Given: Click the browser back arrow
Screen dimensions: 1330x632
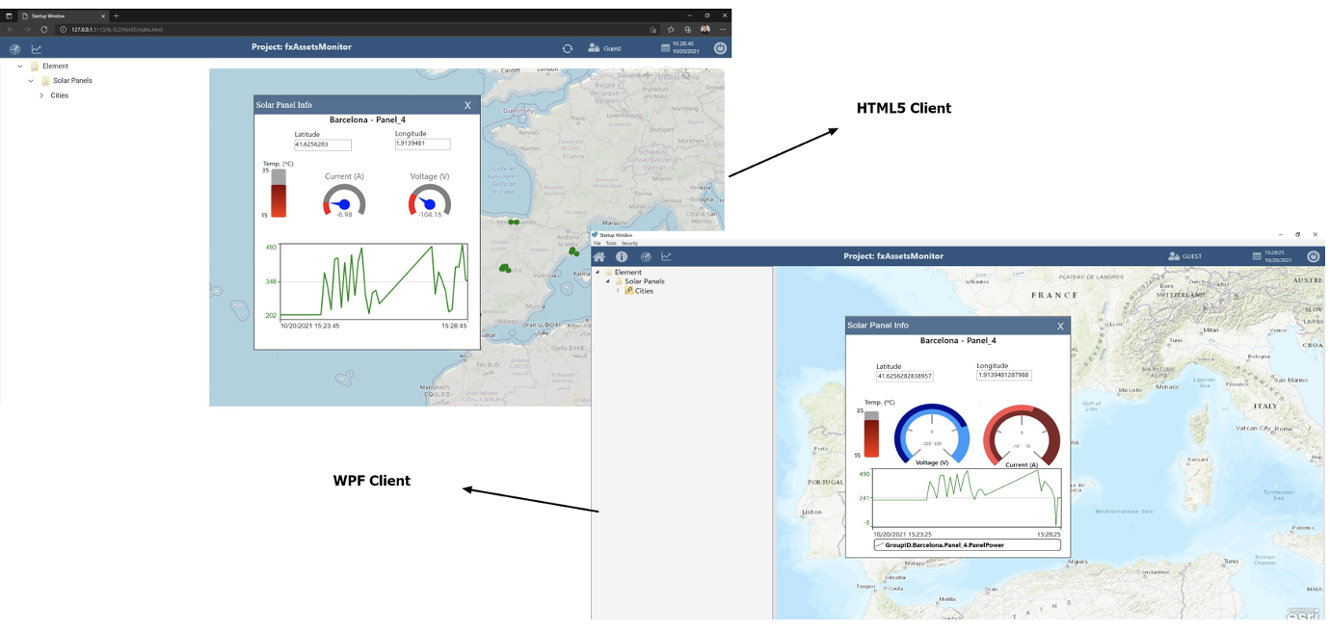Looking at the screenshot, I should coord(10,29).
